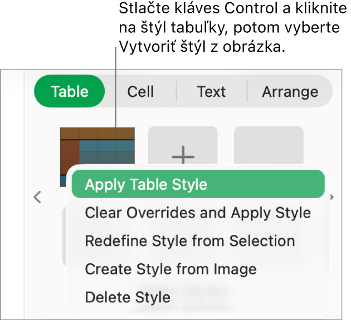Viewport: 351px width, 320px height.
Task: Show next table styles with right arrow
Action: [333, 197]
